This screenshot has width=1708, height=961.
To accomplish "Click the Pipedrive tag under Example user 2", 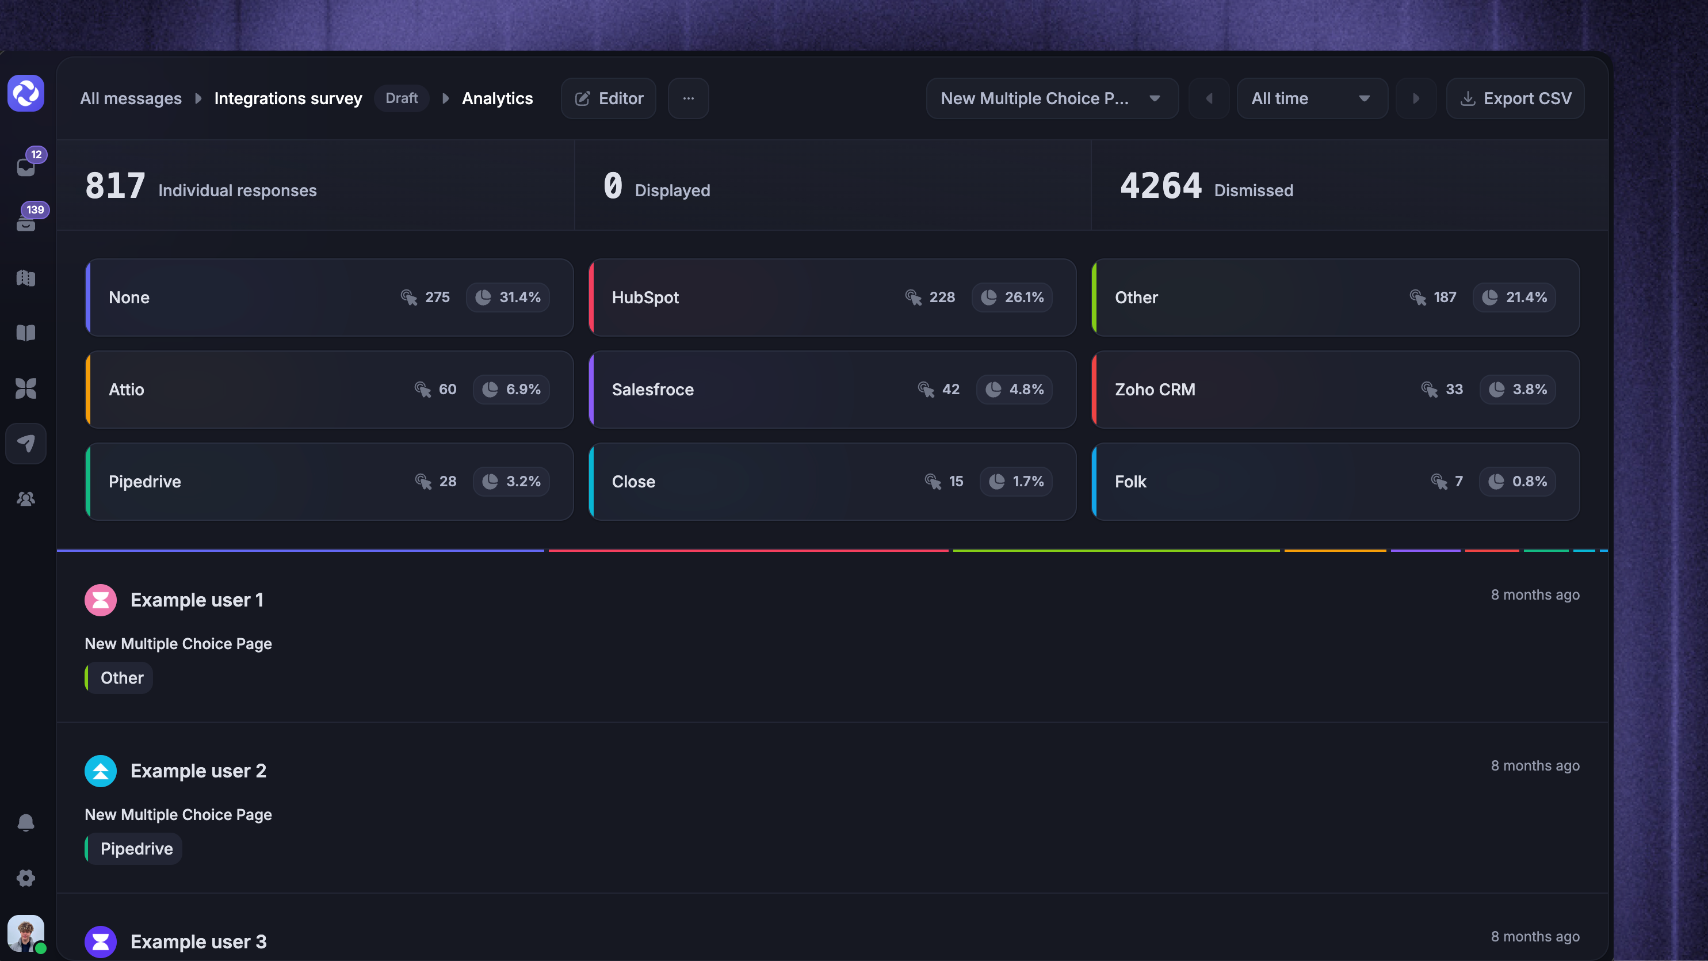I will point(133,849).
